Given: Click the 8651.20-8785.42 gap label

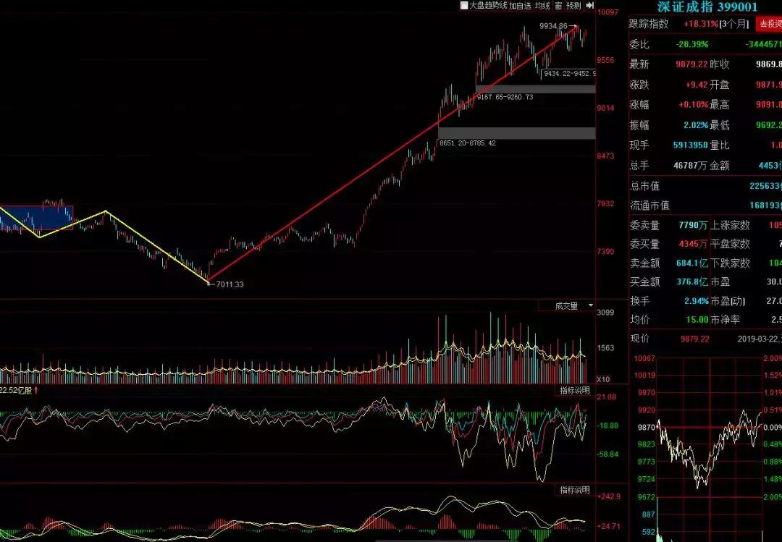Looking at the screenshot, I should coord(467,143).
